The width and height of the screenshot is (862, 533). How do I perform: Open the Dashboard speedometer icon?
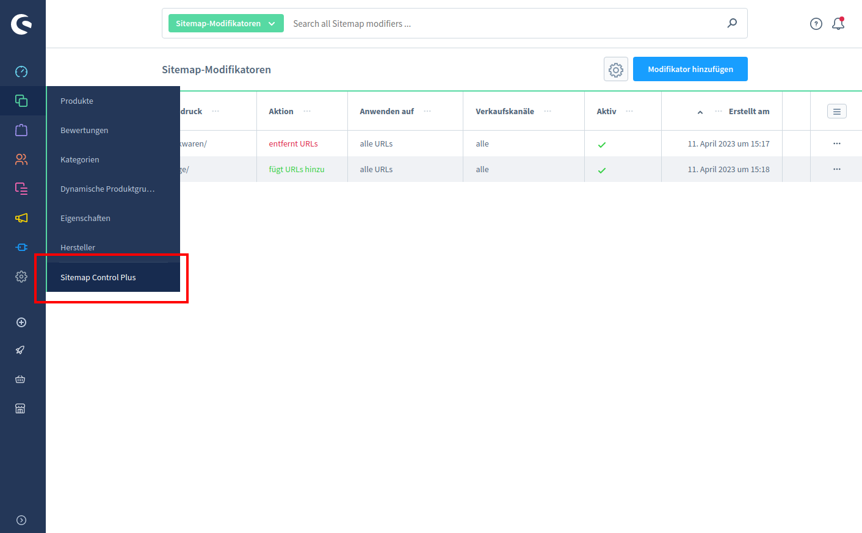coord(21,71)
